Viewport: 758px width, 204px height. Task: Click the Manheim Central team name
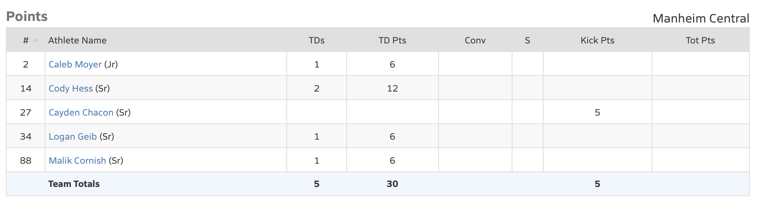[x=701, y=18]
